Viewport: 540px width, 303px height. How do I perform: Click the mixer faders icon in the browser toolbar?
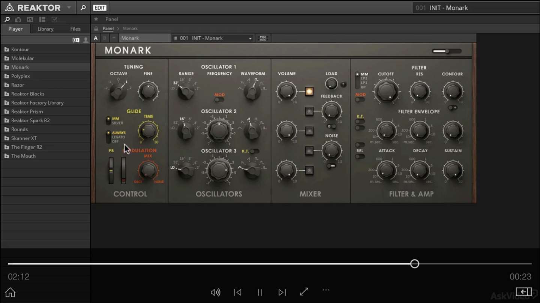[x=30, y=19]
